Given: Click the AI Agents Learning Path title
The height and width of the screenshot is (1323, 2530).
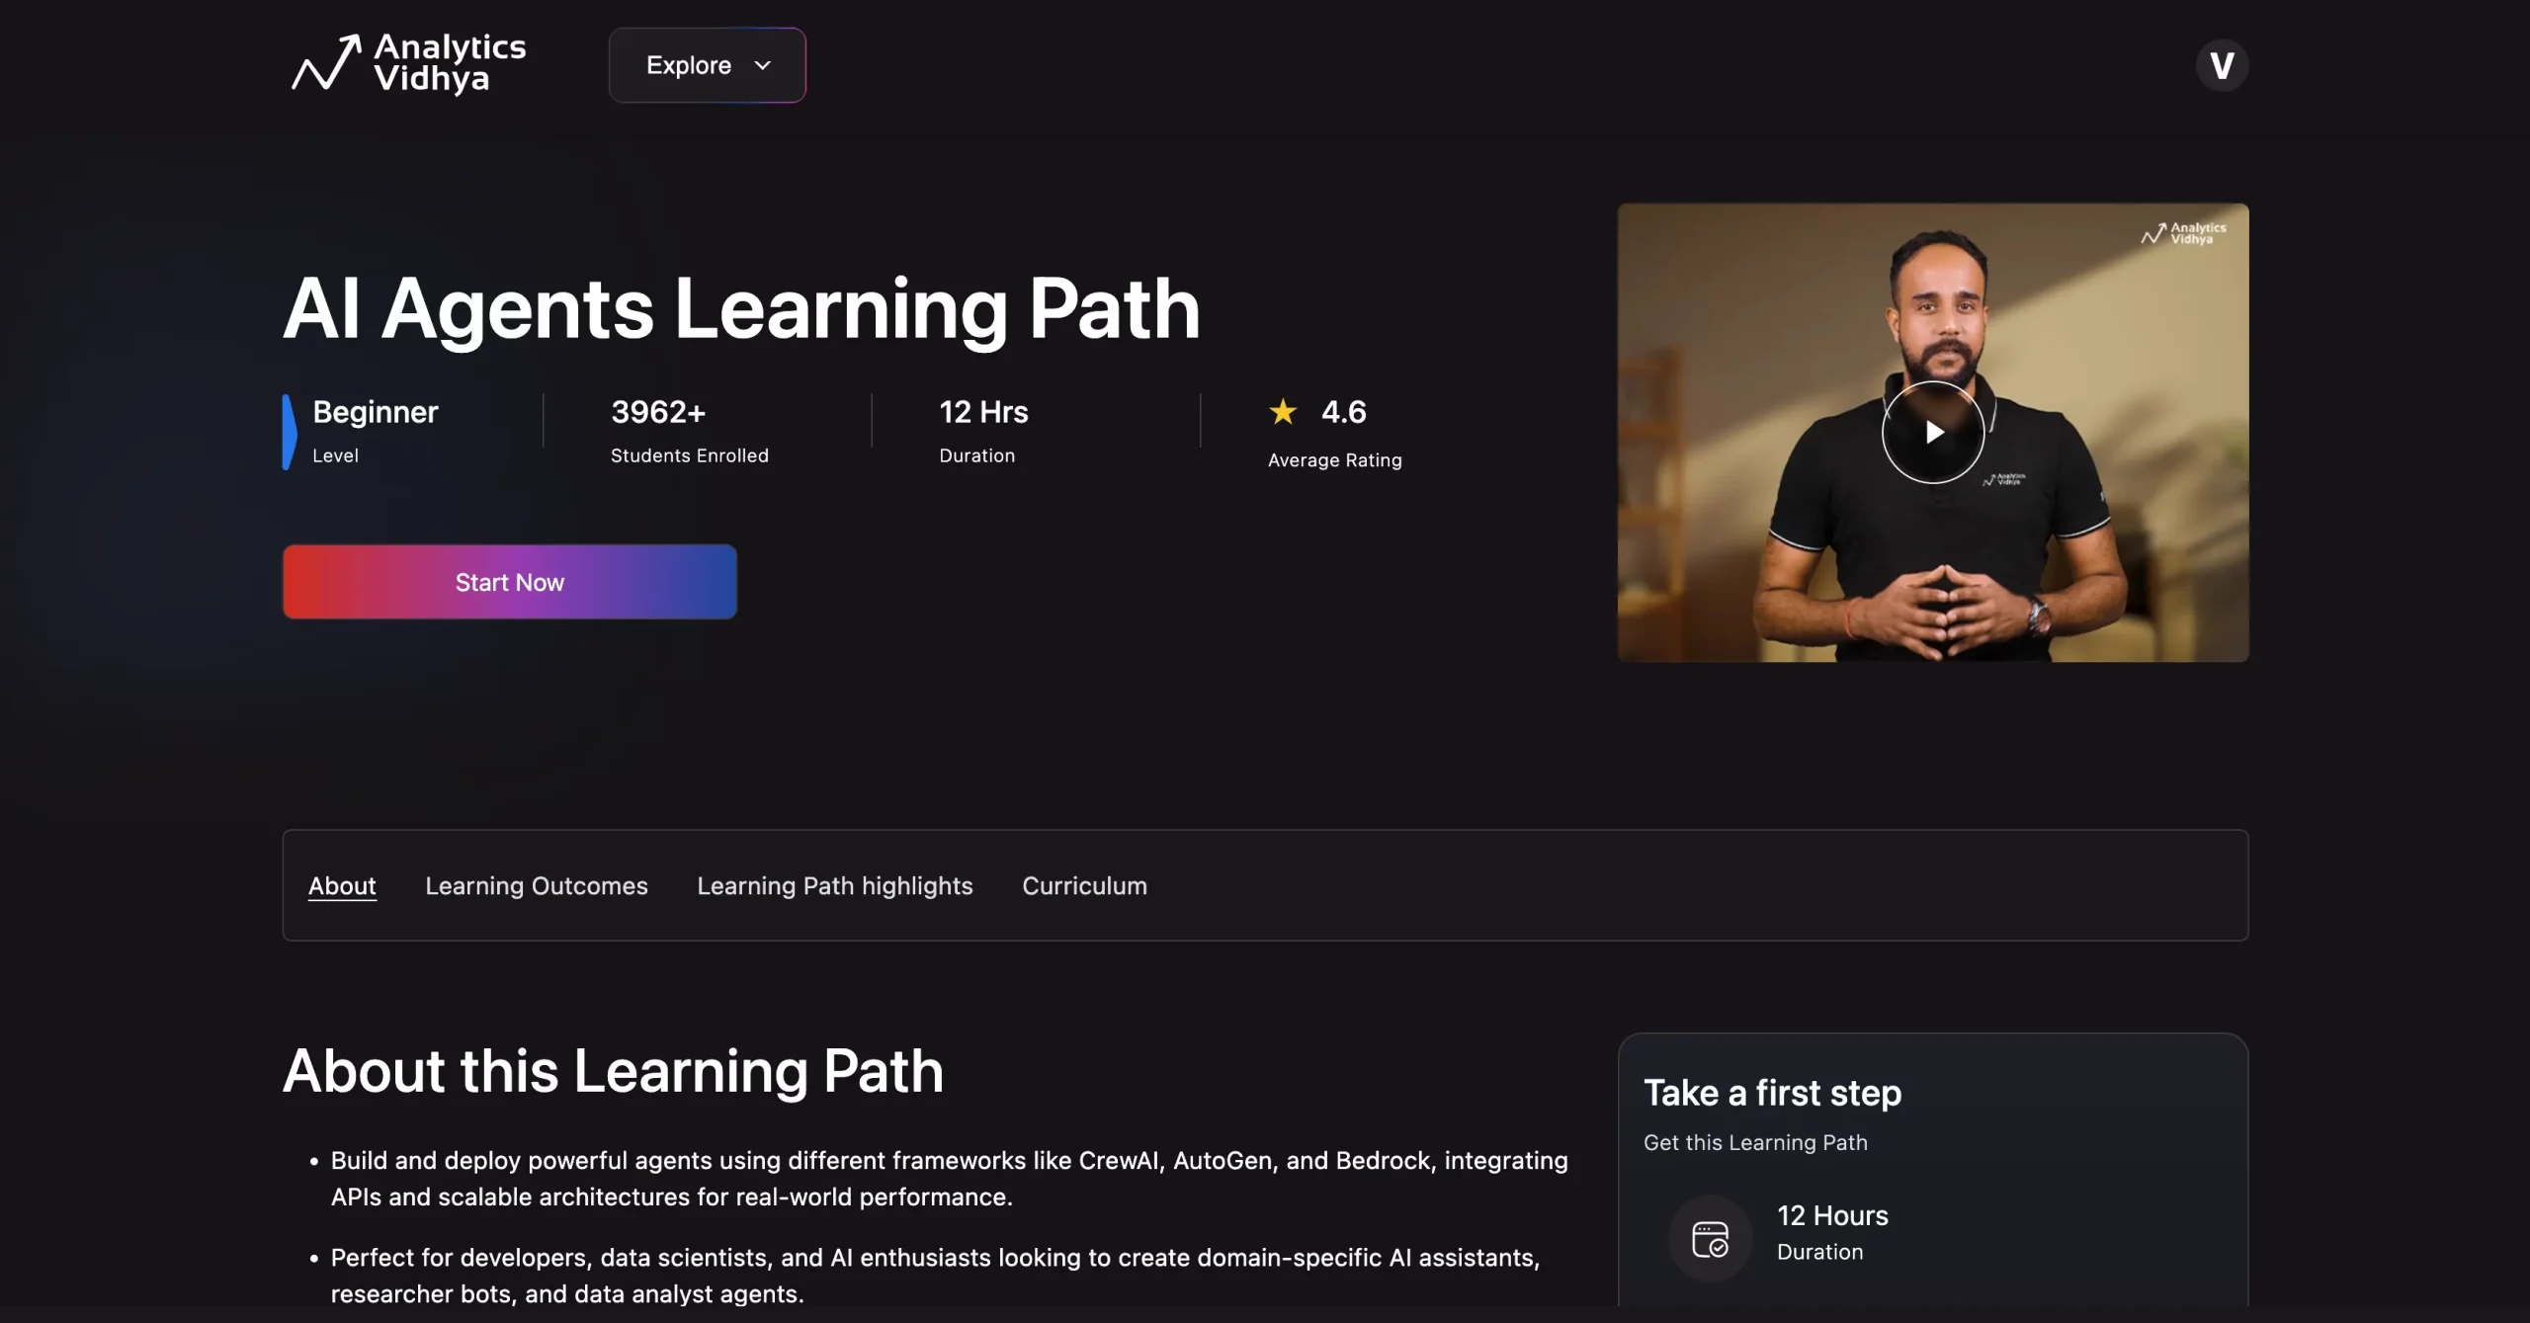Looking at the screenshot, I should tap(741, 309).
